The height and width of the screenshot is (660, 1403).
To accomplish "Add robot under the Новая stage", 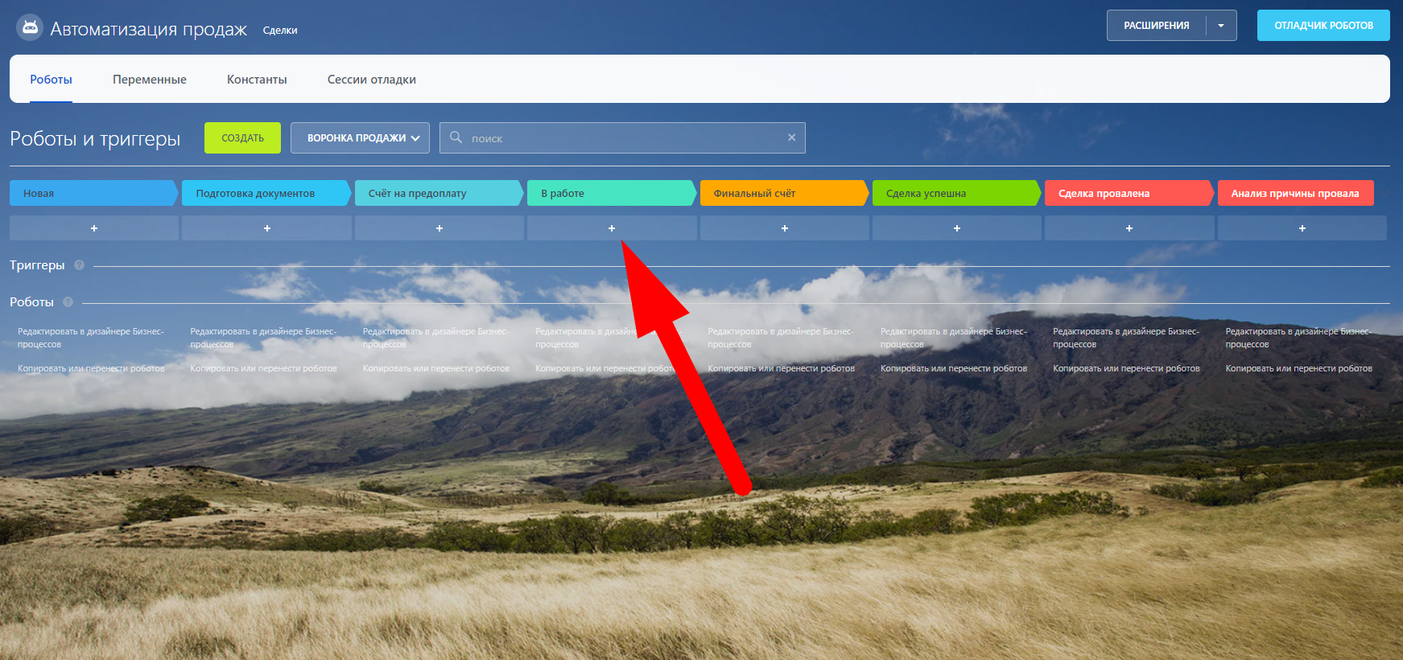I will [94, 228].
